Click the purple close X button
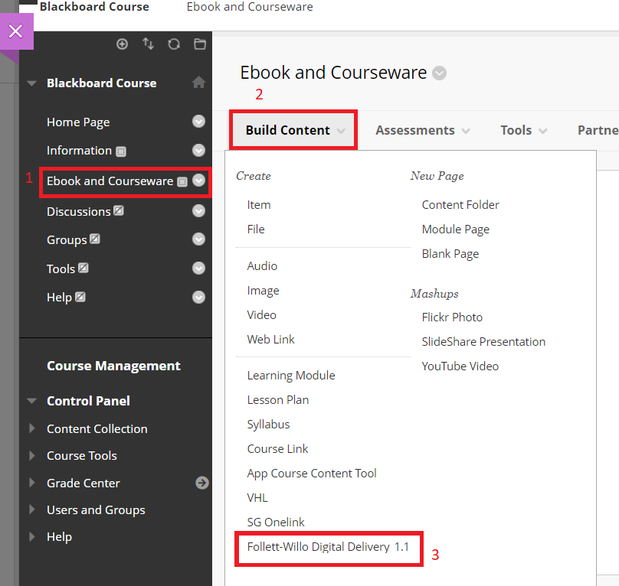 16,31
